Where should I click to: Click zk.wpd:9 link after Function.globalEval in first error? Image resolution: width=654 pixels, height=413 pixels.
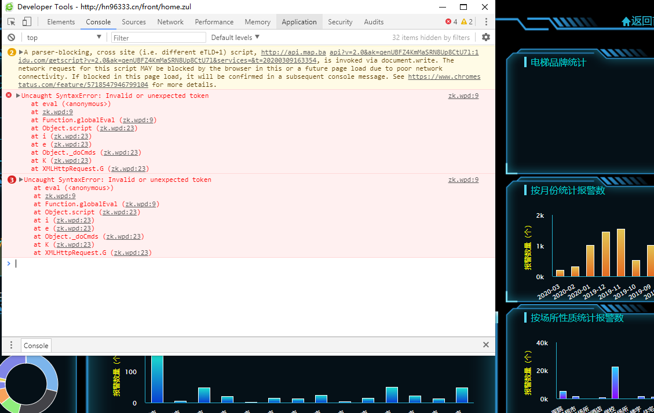138,120
